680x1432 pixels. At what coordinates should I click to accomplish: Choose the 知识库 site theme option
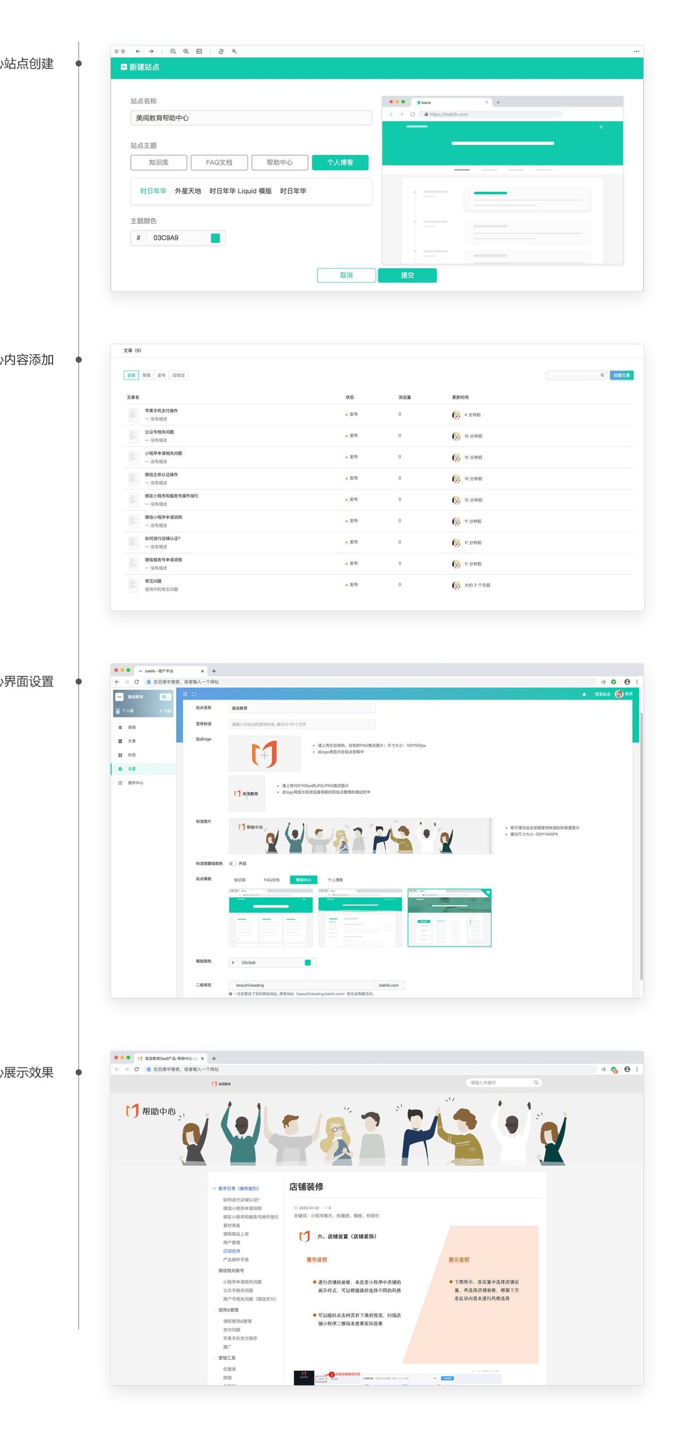pos(158,163)
